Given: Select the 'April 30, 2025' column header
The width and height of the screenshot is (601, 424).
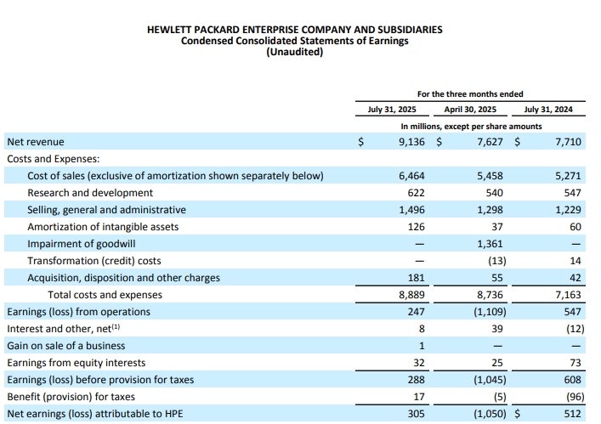Looking at the screenshot, I should tap(470, 110).
